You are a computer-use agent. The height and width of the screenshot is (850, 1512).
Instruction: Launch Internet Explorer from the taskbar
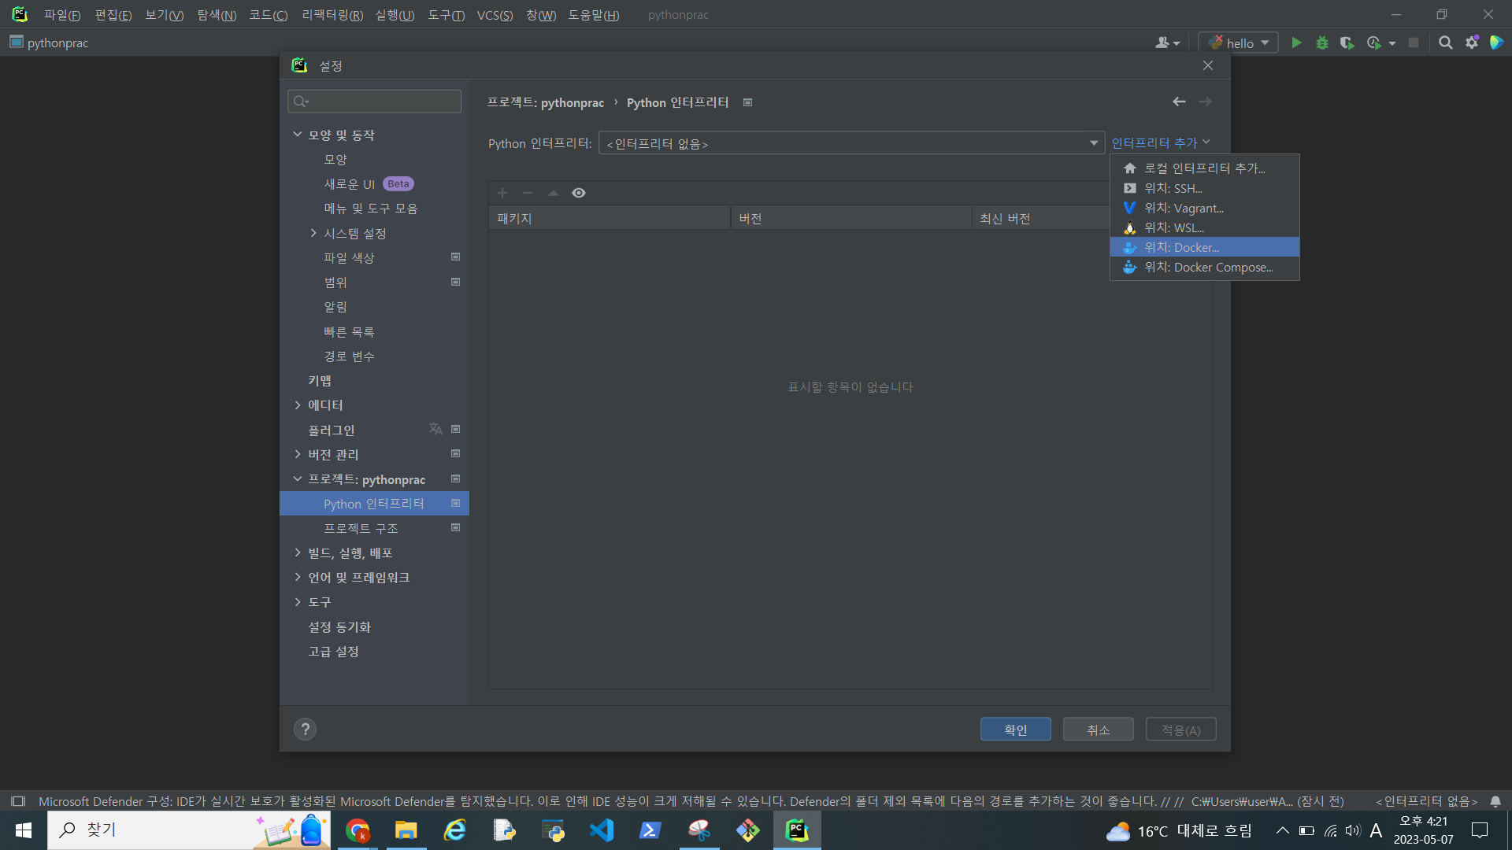coord(455,830)
